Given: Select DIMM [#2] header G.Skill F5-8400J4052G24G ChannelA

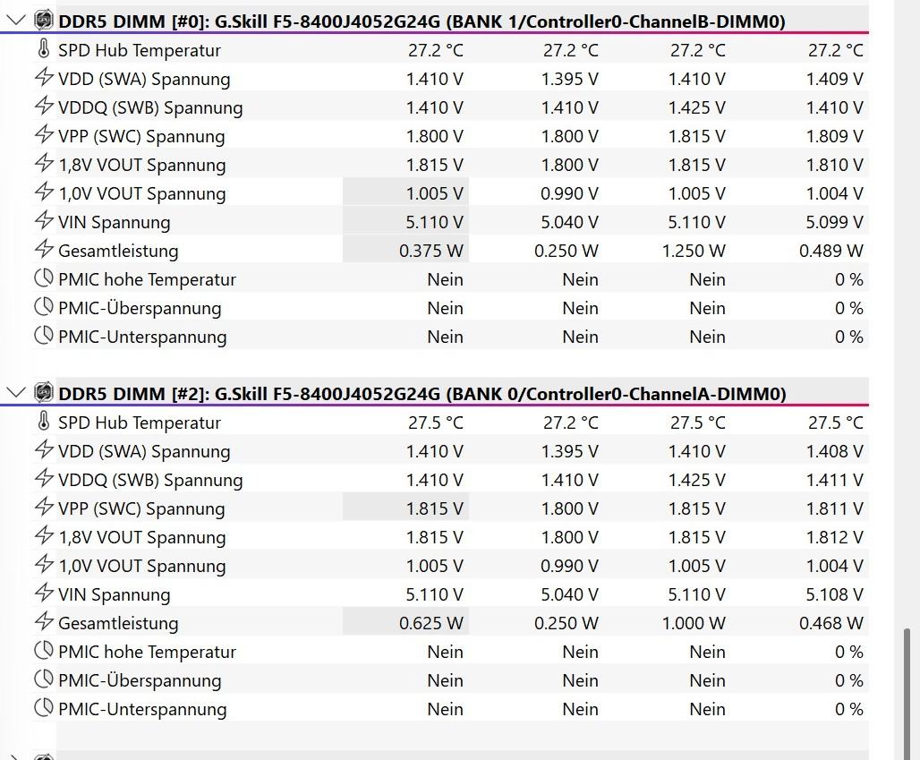Looking at the screenshot, I should [x=422, y=394].
